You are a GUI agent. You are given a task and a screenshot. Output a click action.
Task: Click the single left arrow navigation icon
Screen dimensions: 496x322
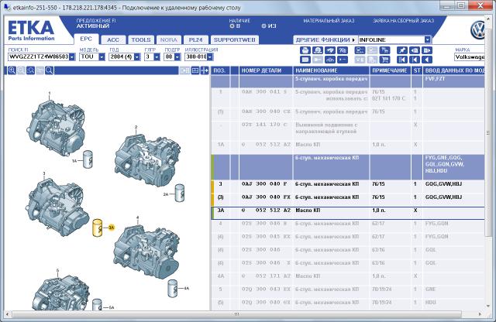[x=427, y=60]
